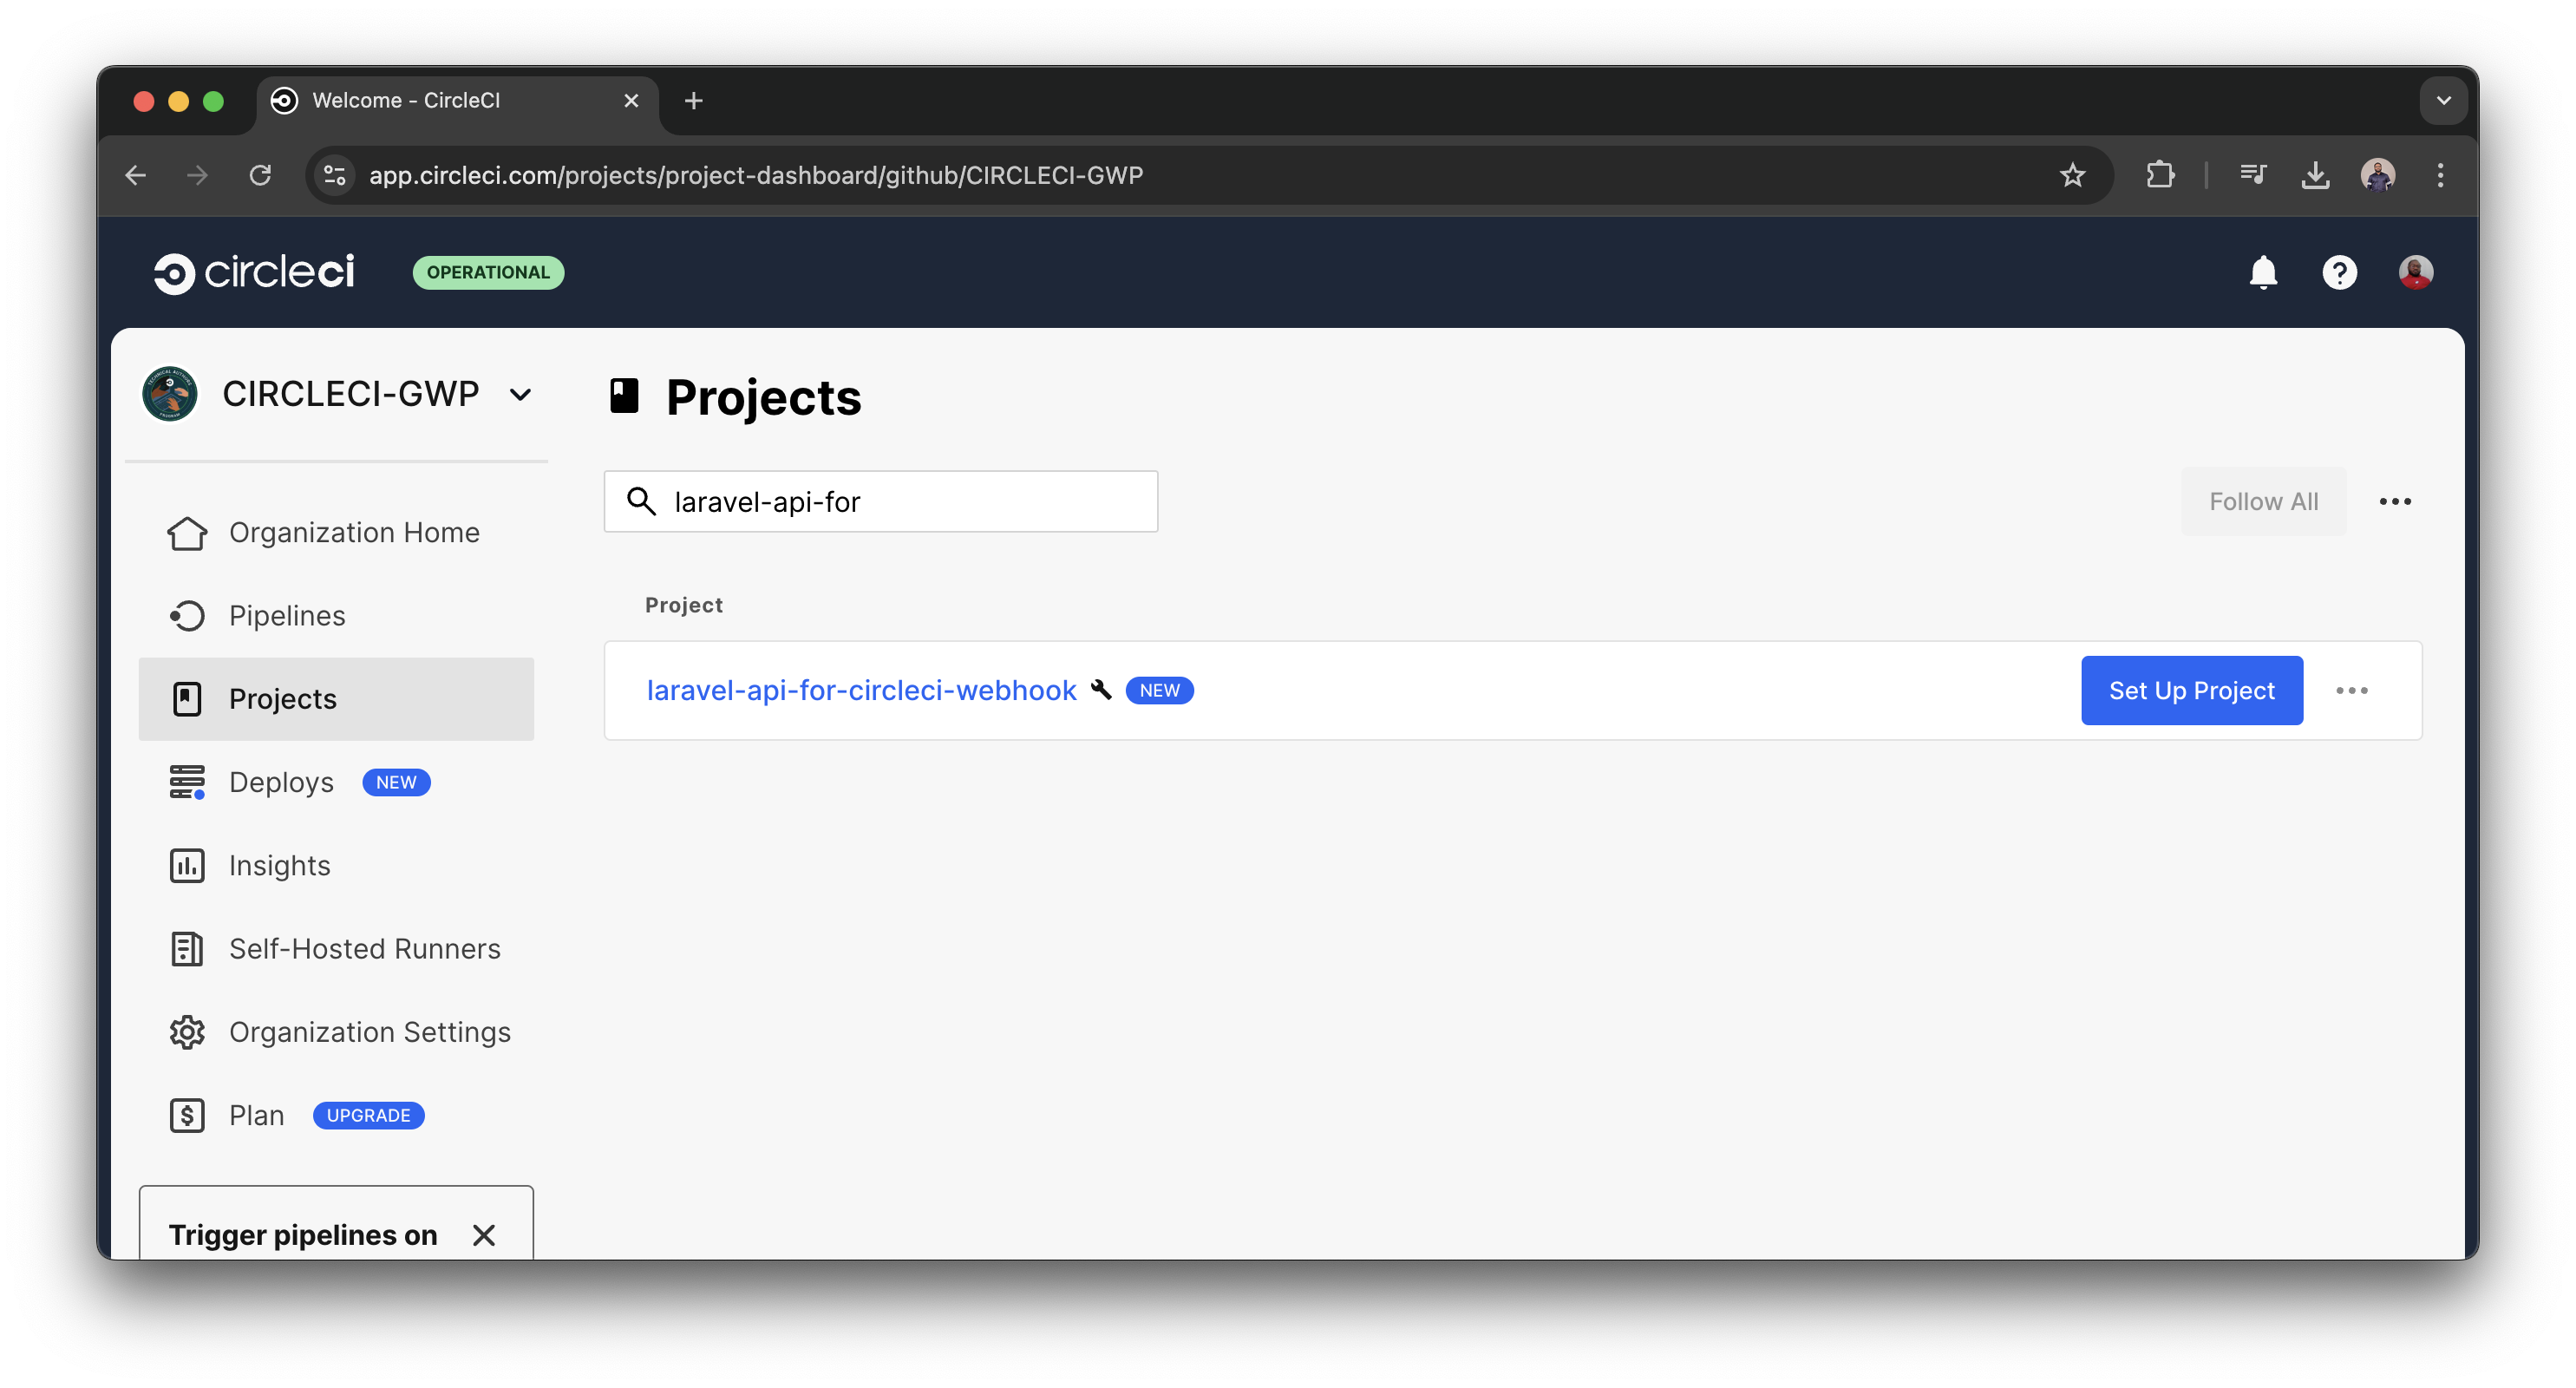Open the media control icon in browser toolbar
The width and height of the screenshot is (2576, 1388).
coord(2252,175)
